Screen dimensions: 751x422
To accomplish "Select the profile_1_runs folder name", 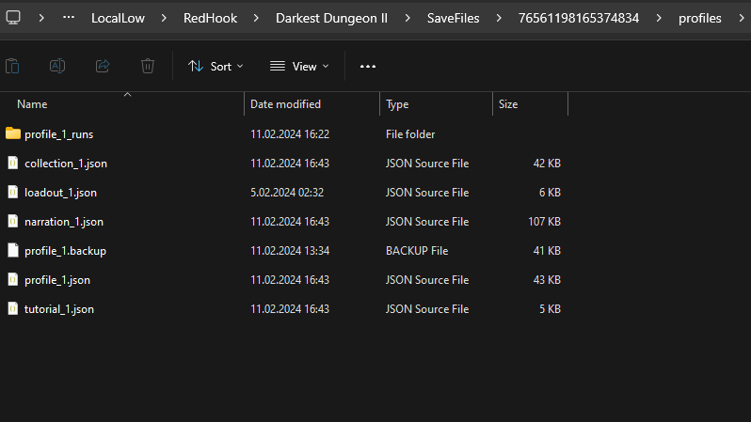I will click(59, 134).
